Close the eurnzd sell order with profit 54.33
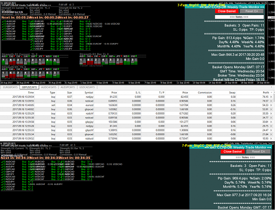The height and width of the screenshot is (210, 275). point(271,105)
